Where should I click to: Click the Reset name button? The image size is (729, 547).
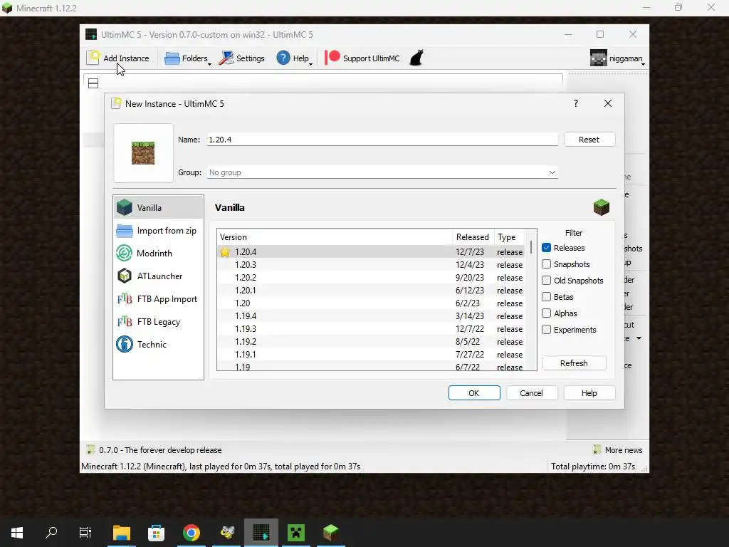tap(589, 140)
